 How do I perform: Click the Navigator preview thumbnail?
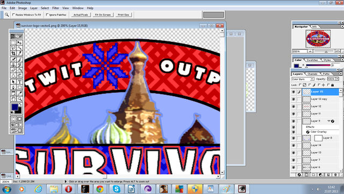click(318, 39)
